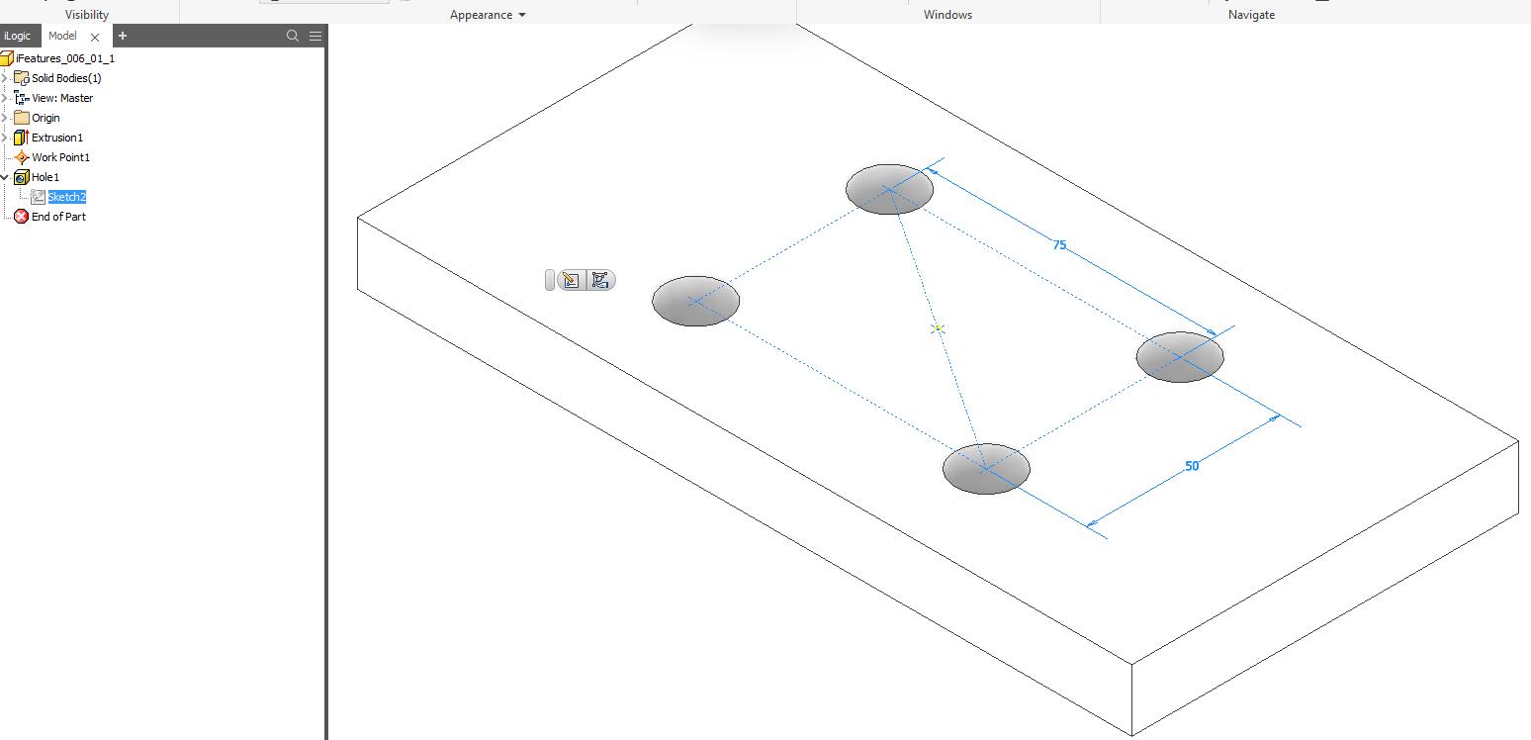
Task: Collapse the Hole1 feature
Action: pos(6,176)
